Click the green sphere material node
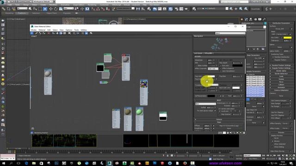Viewport: 296px width, 166px height. point(139,112)
